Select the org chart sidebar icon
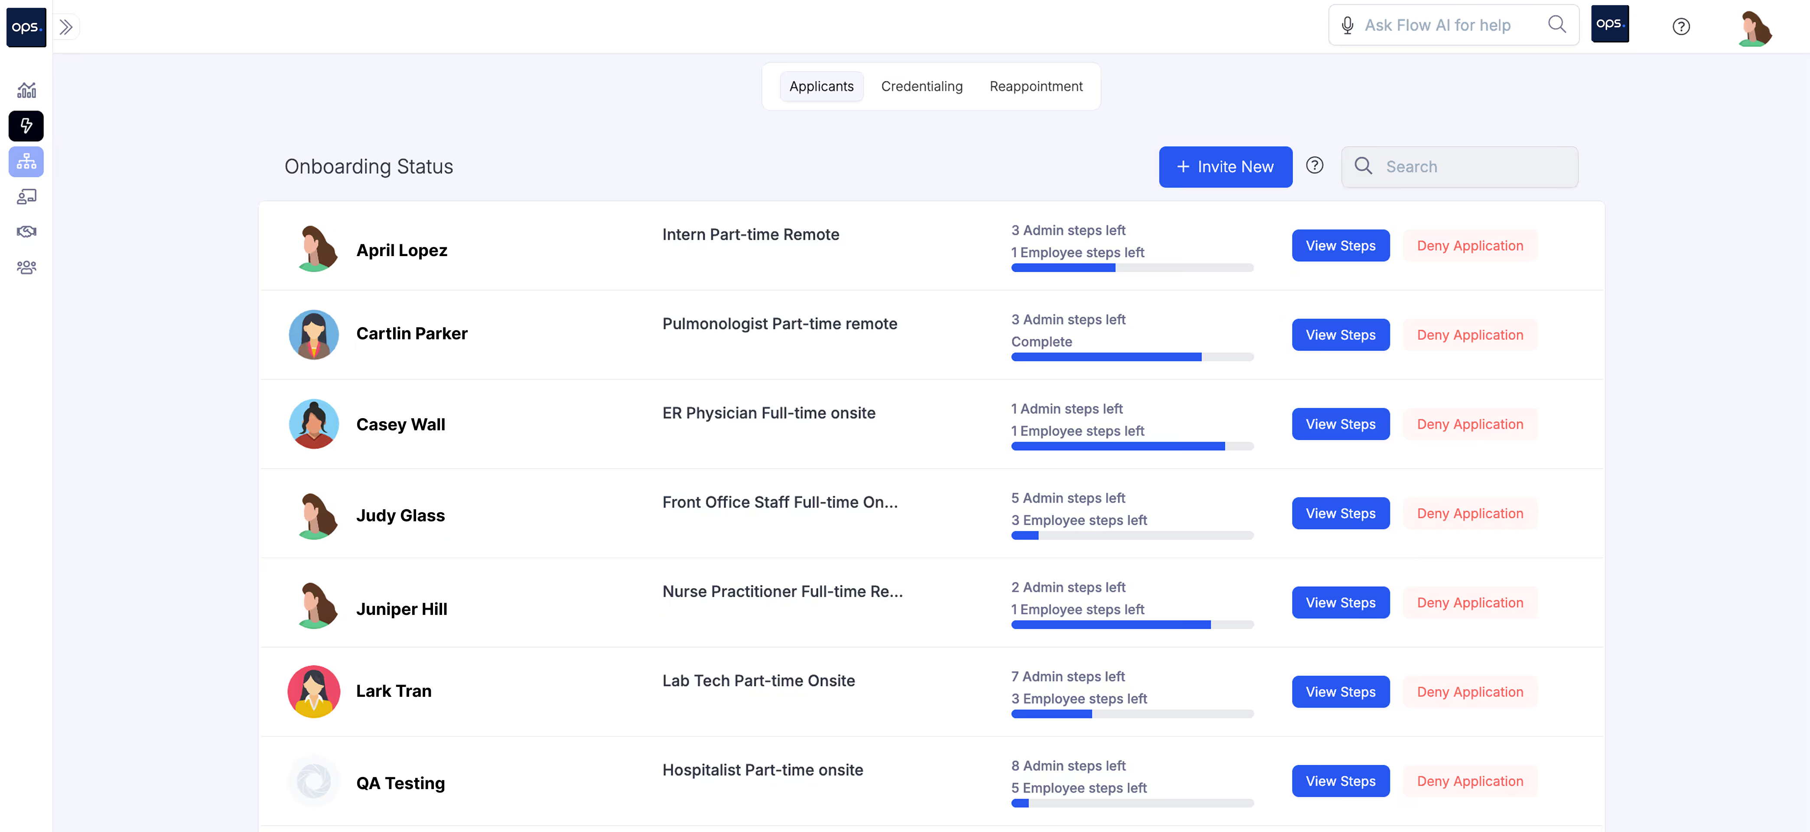The width and height of the screenshot is (1810, 832). coord(26,162)
